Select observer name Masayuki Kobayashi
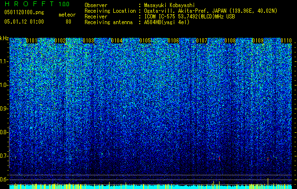 tap(170, 5)
